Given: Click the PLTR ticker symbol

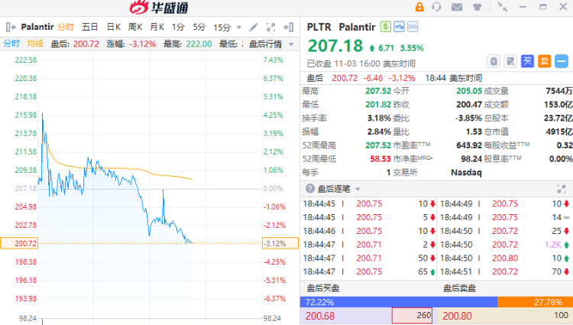Looking at the screenshot, I should pyautogui.click(x=319, y=27).
